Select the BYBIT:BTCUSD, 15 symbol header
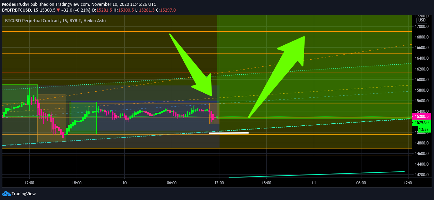 pos(20,10)
